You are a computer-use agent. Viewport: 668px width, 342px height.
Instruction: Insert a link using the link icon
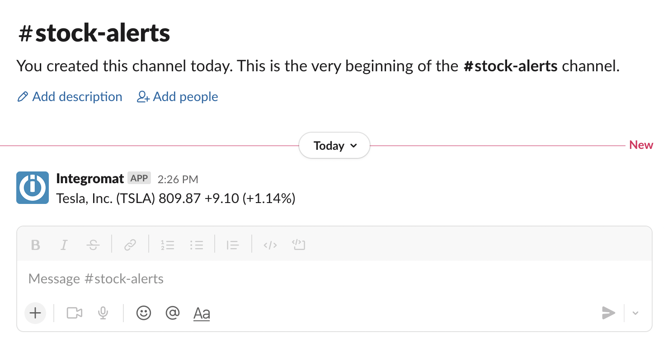[x=130, y=245]
